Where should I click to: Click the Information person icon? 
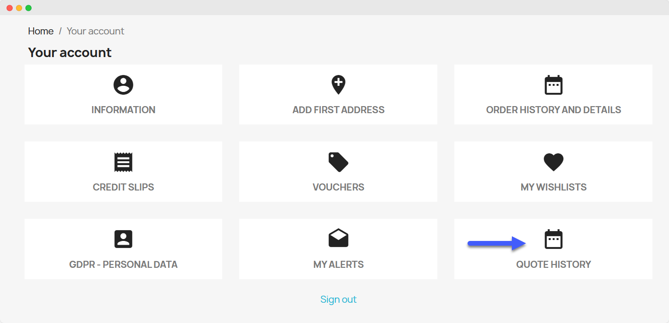pyautogui.click(x=123, y=85)
